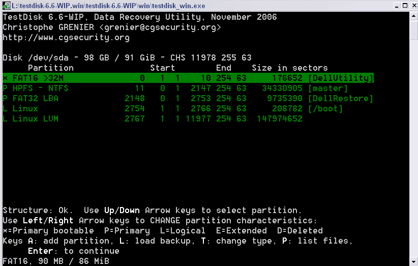Click the TestDisk window title bar icon
Viewport: 418px width, 266px height.
(7, 5)
